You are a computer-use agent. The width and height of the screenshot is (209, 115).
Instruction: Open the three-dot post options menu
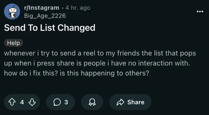coord(200,12)
